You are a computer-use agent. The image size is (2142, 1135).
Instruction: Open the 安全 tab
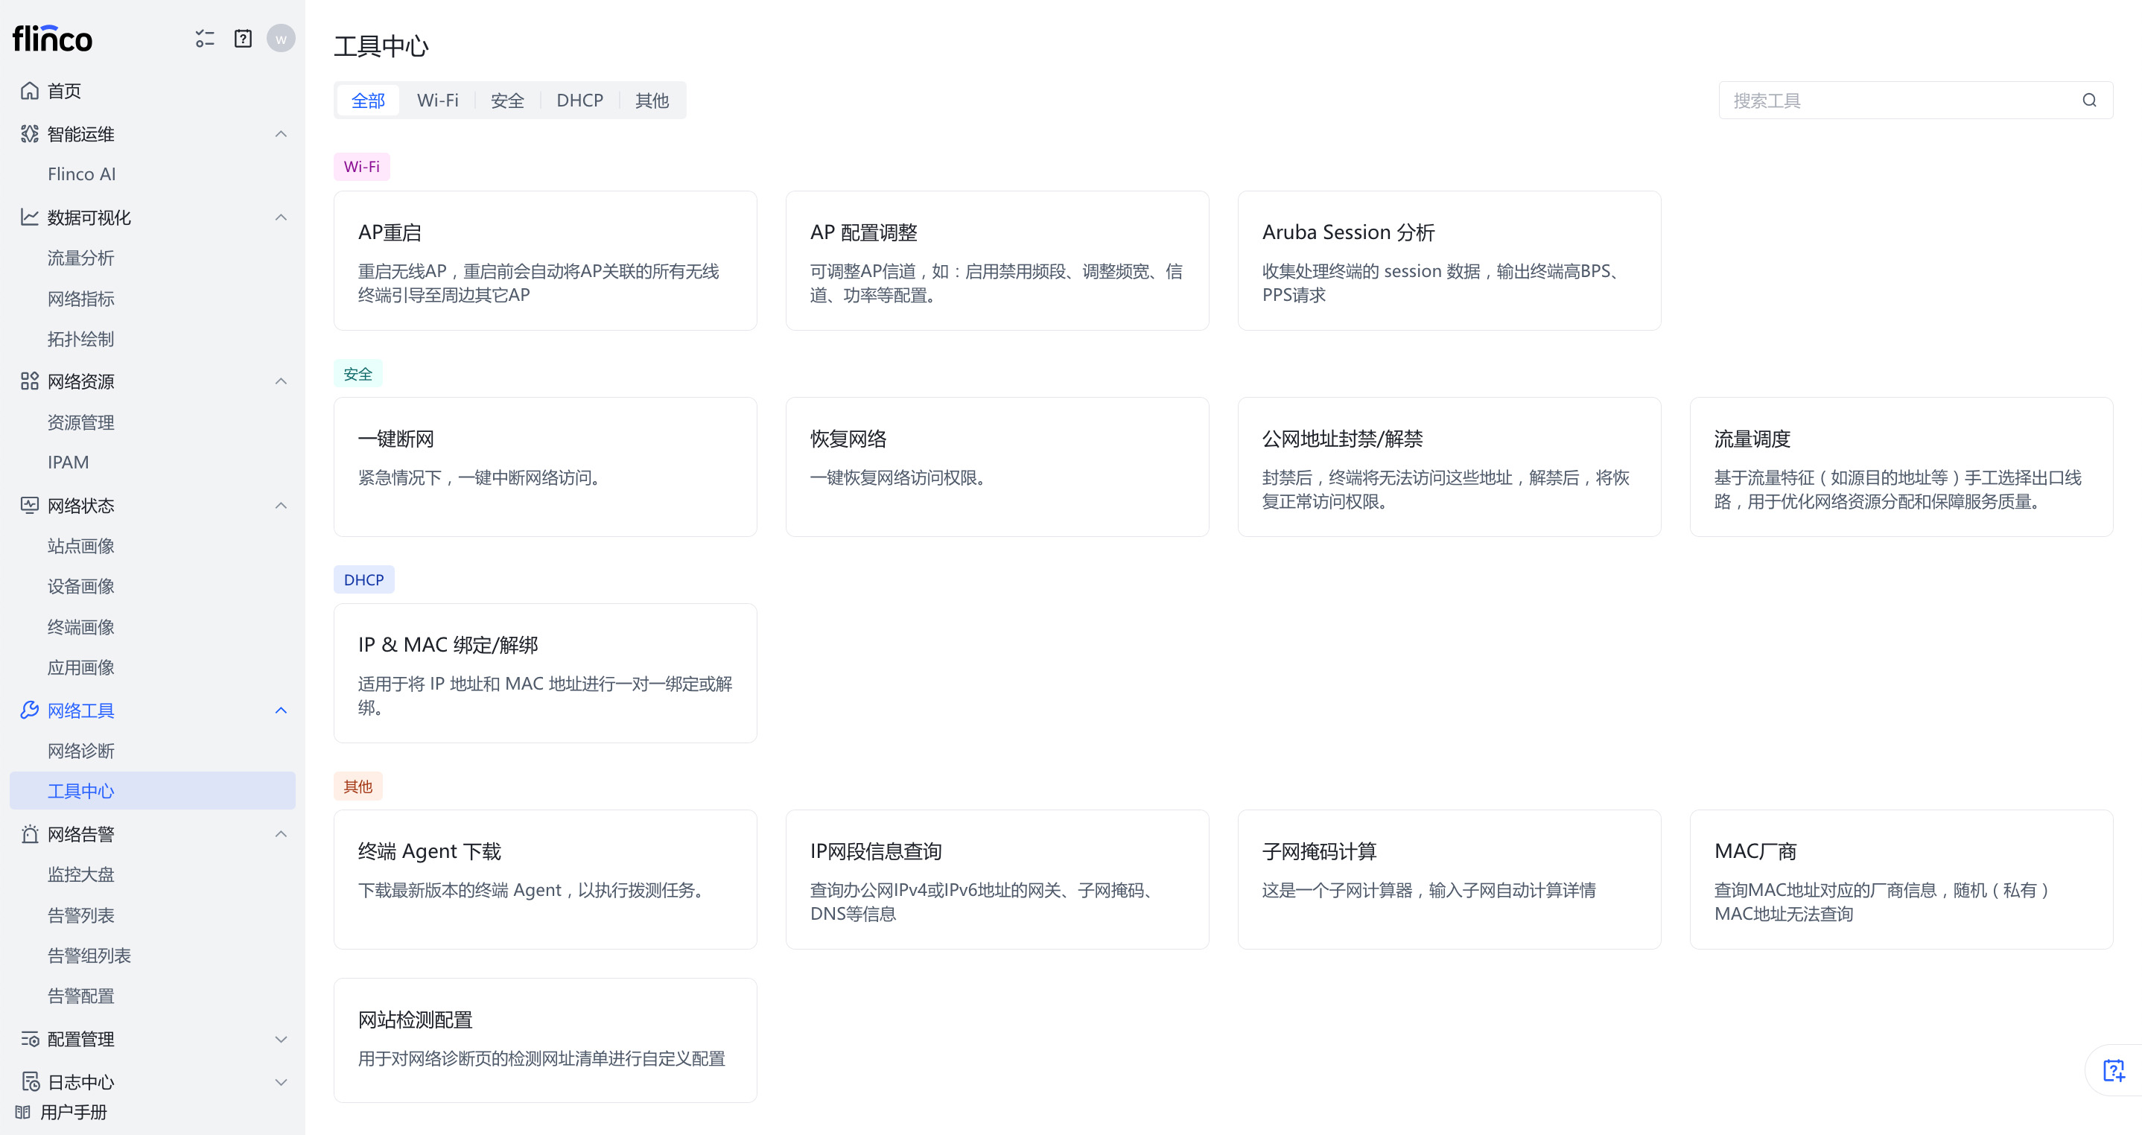coord(507,101)
